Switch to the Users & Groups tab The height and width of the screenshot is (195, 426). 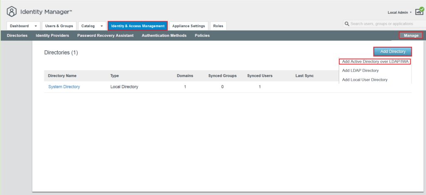tap(59, 26)
